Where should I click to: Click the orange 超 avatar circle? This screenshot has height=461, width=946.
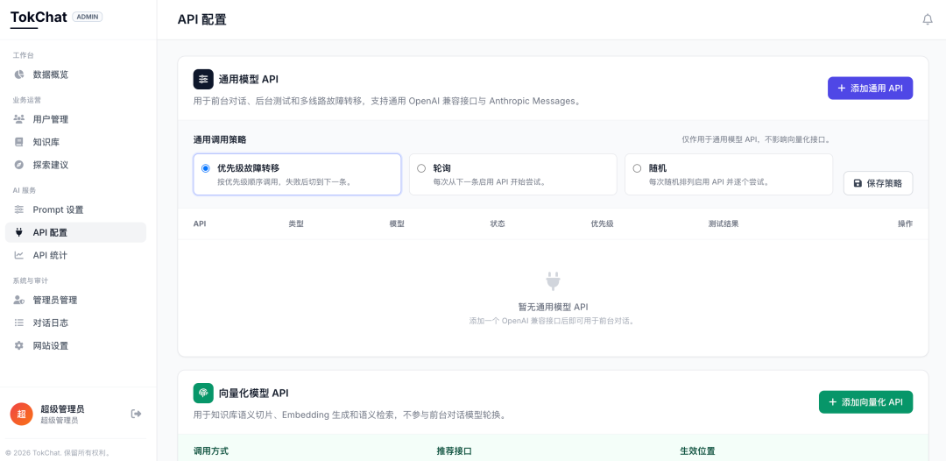tap(21, 414)
